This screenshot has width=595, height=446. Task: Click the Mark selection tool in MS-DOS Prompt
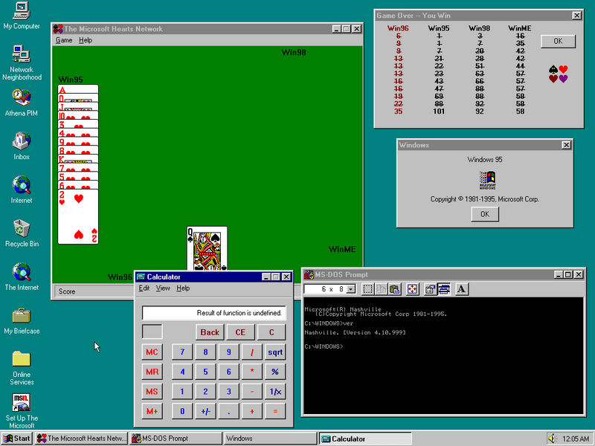pyautogui.click(x=367, y=289)
